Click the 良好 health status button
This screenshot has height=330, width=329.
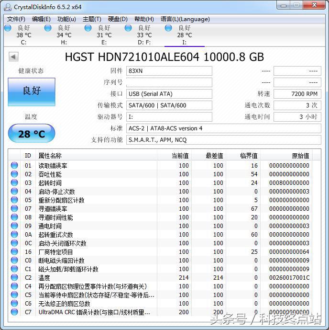point(32,92)
